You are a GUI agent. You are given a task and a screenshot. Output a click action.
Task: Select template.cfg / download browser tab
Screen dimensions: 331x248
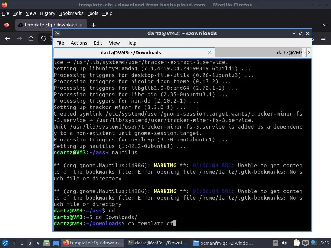click(51, 25)
